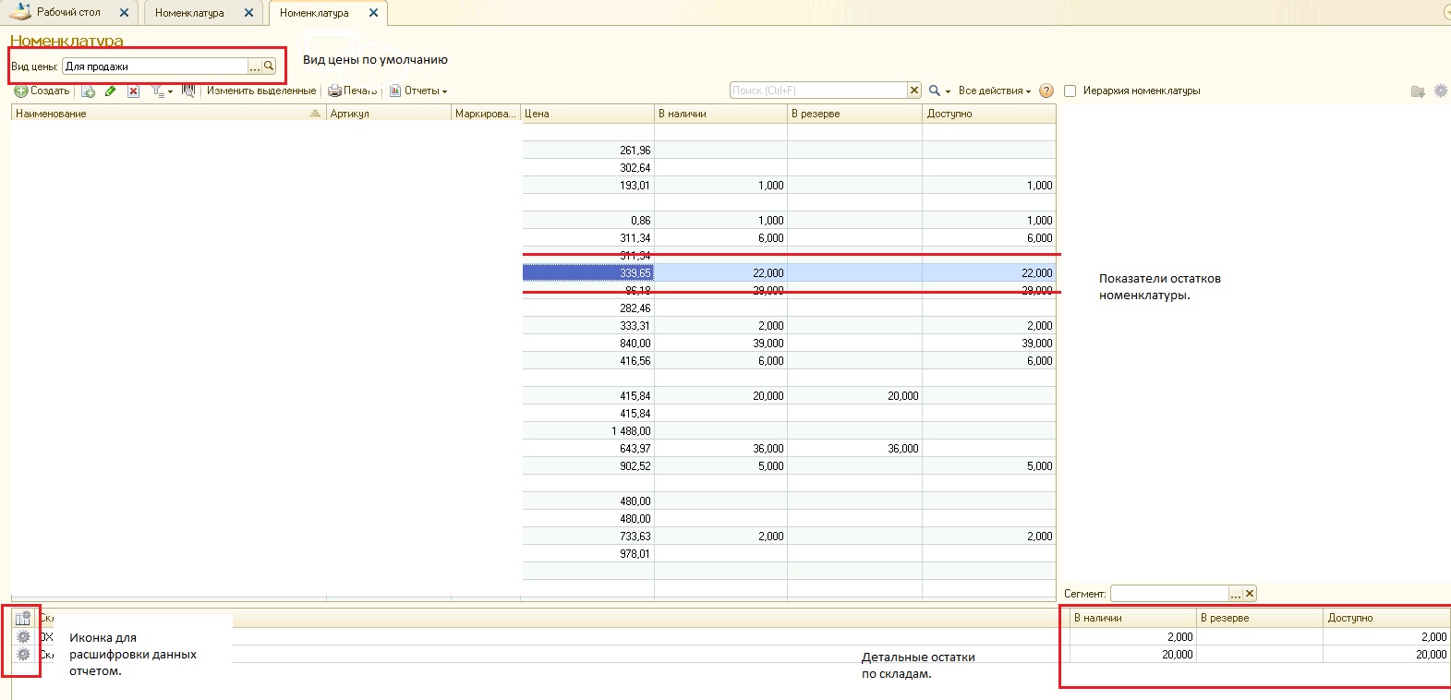Image resolution: width=1451 pixels, height=700 pixels.
Task: Select the price cell 840,00
Action: (x=588, y=343)
